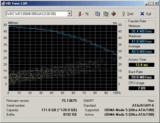Click the CPU Usage 7.0% readout

(141, 88)
